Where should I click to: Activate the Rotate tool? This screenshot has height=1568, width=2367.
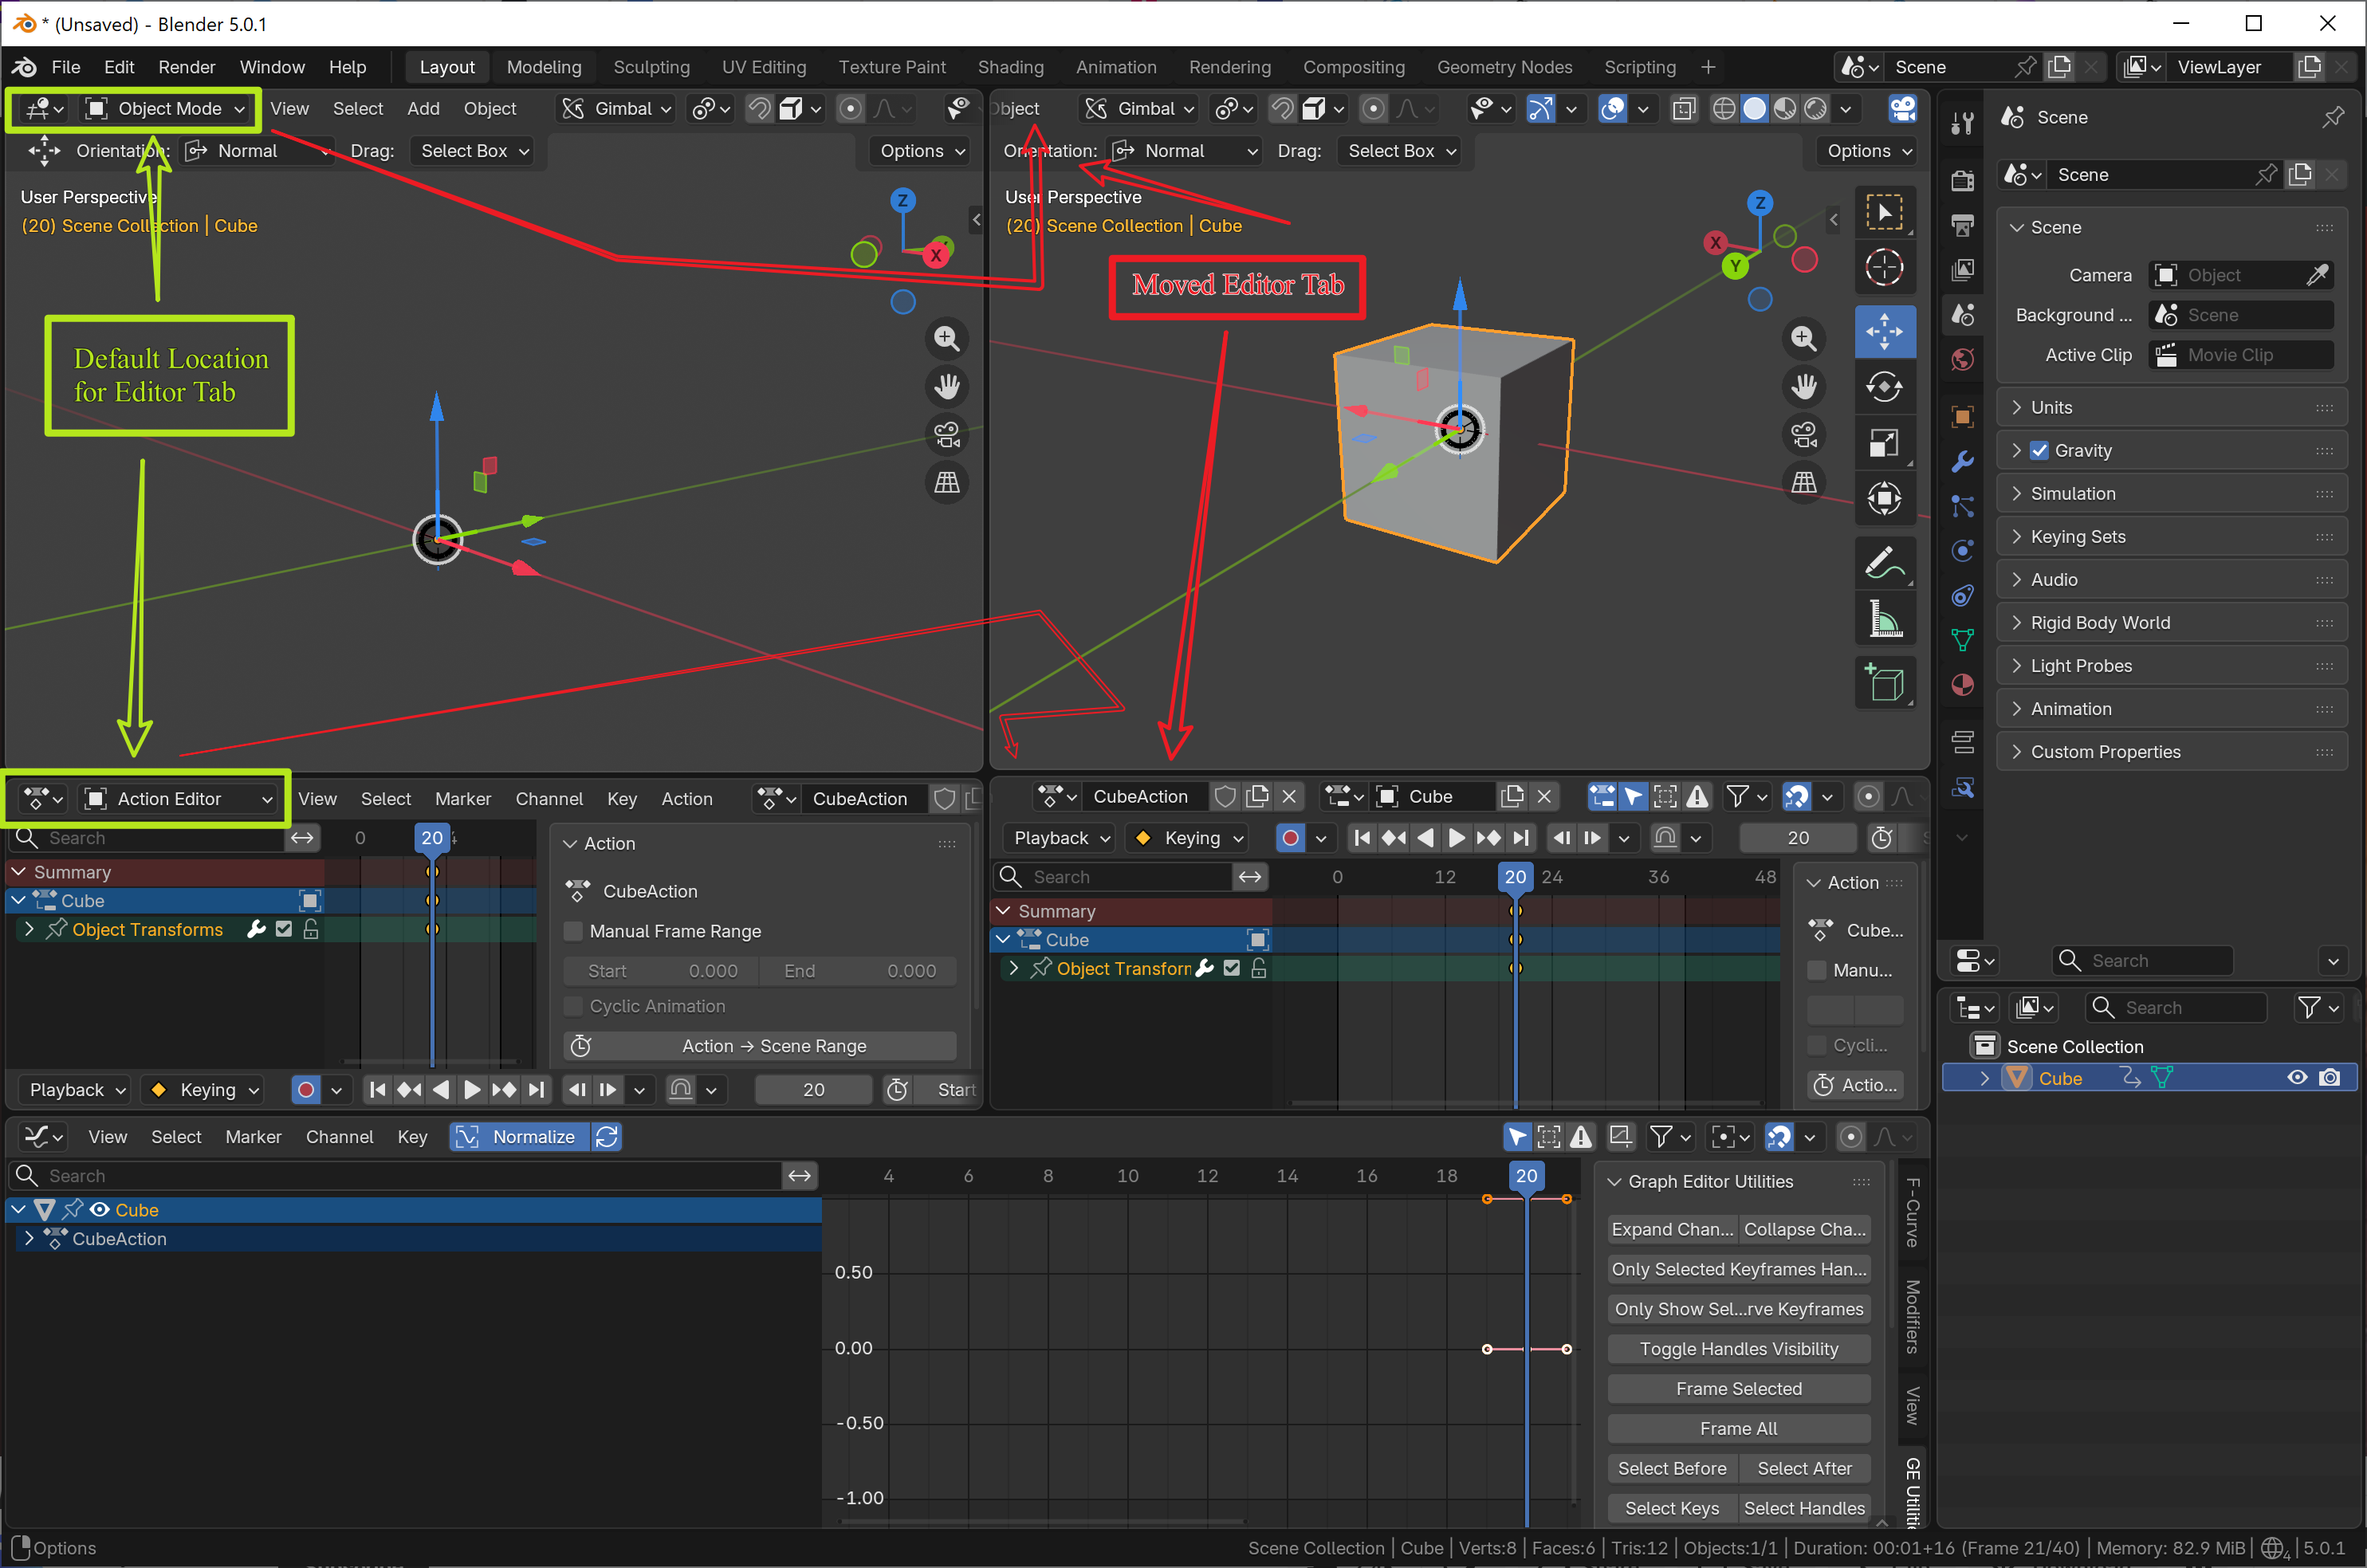click(x=1885, y=387)
